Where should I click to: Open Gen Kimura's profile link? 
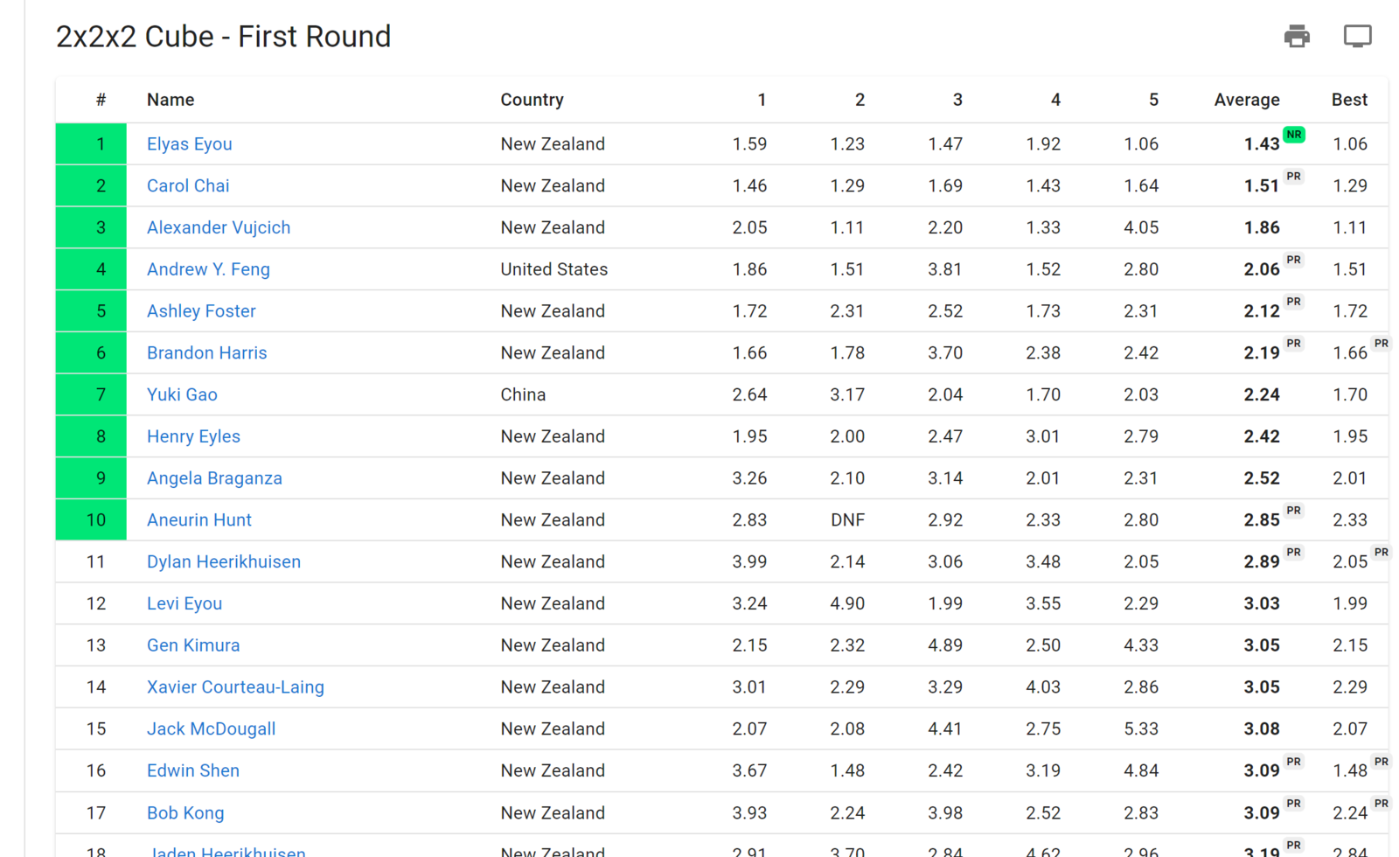(193, 645)
